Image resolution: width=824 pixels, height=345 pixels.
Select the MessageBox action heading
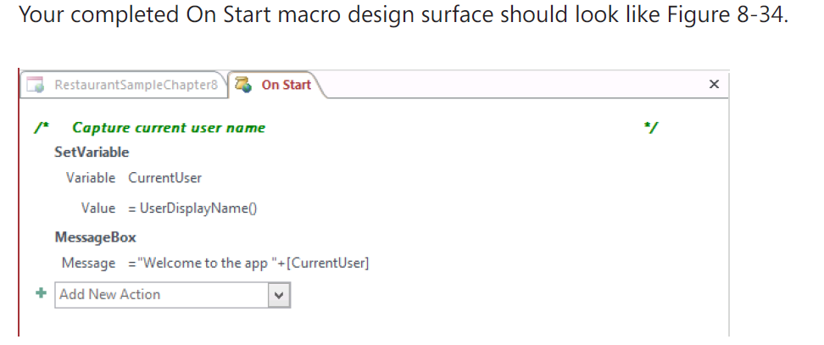point(95,237)
